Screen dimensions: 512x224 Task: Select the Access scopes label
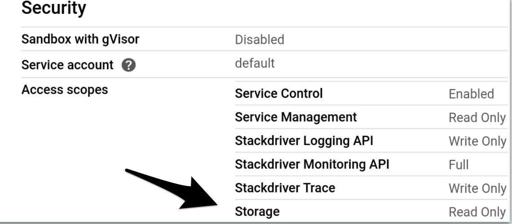[64, 90]
